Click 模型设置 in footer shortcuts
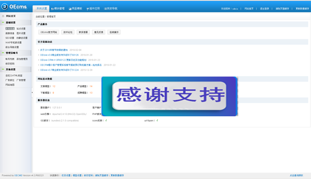The image size is (311, 179). (x=77, y=176)
